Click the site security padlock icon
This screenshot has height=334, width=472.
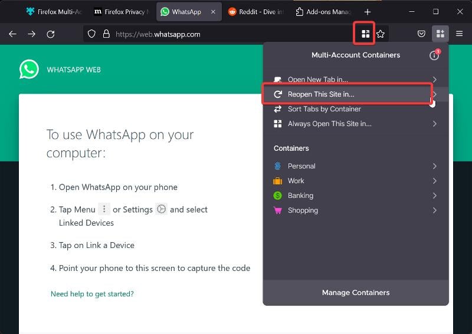(x=106, y=34)
